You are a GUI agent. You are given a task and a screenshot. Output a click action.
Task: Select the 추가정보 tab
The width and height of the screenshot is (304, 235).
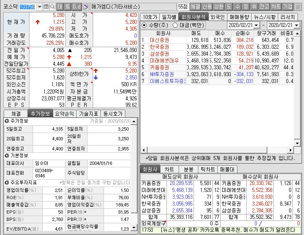[x=40, y=113]
